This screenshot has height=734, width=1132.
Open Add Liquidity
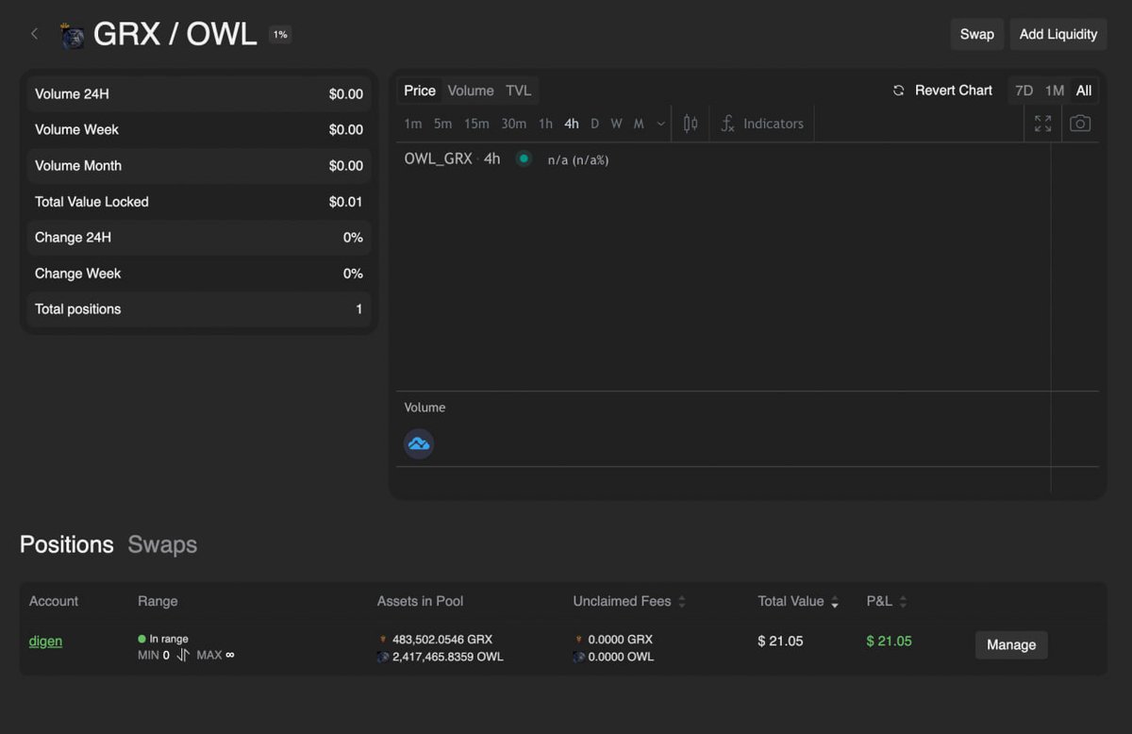click(x=1058, y=34)
